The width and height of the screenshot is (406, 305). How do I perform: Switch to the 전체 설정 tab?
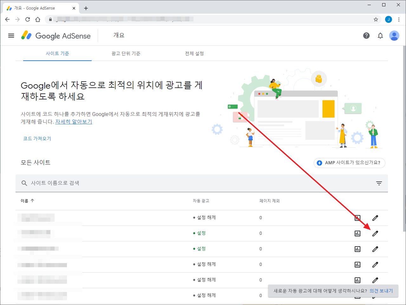(x=194, y=53)
